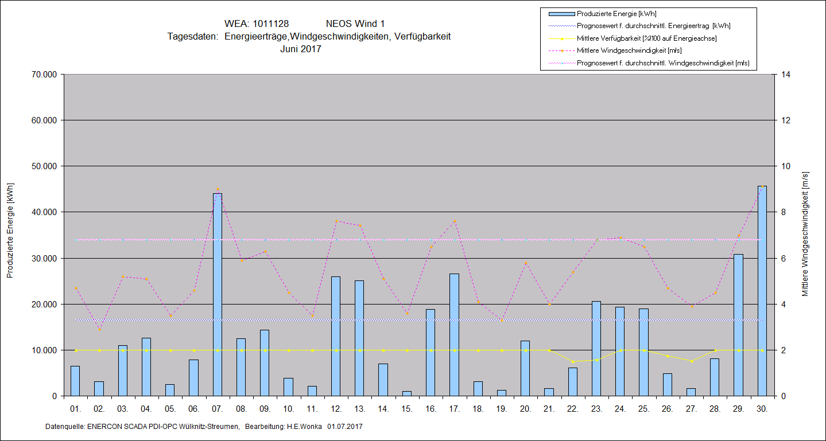Select the energy bar for day 16.
The height and width of the screenshot is (441, 826).
431,353
